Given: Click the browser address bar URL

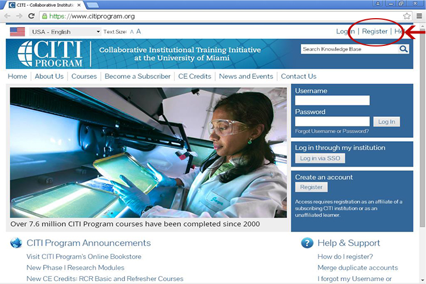Looking at the screenshot, I should point(93,16).
